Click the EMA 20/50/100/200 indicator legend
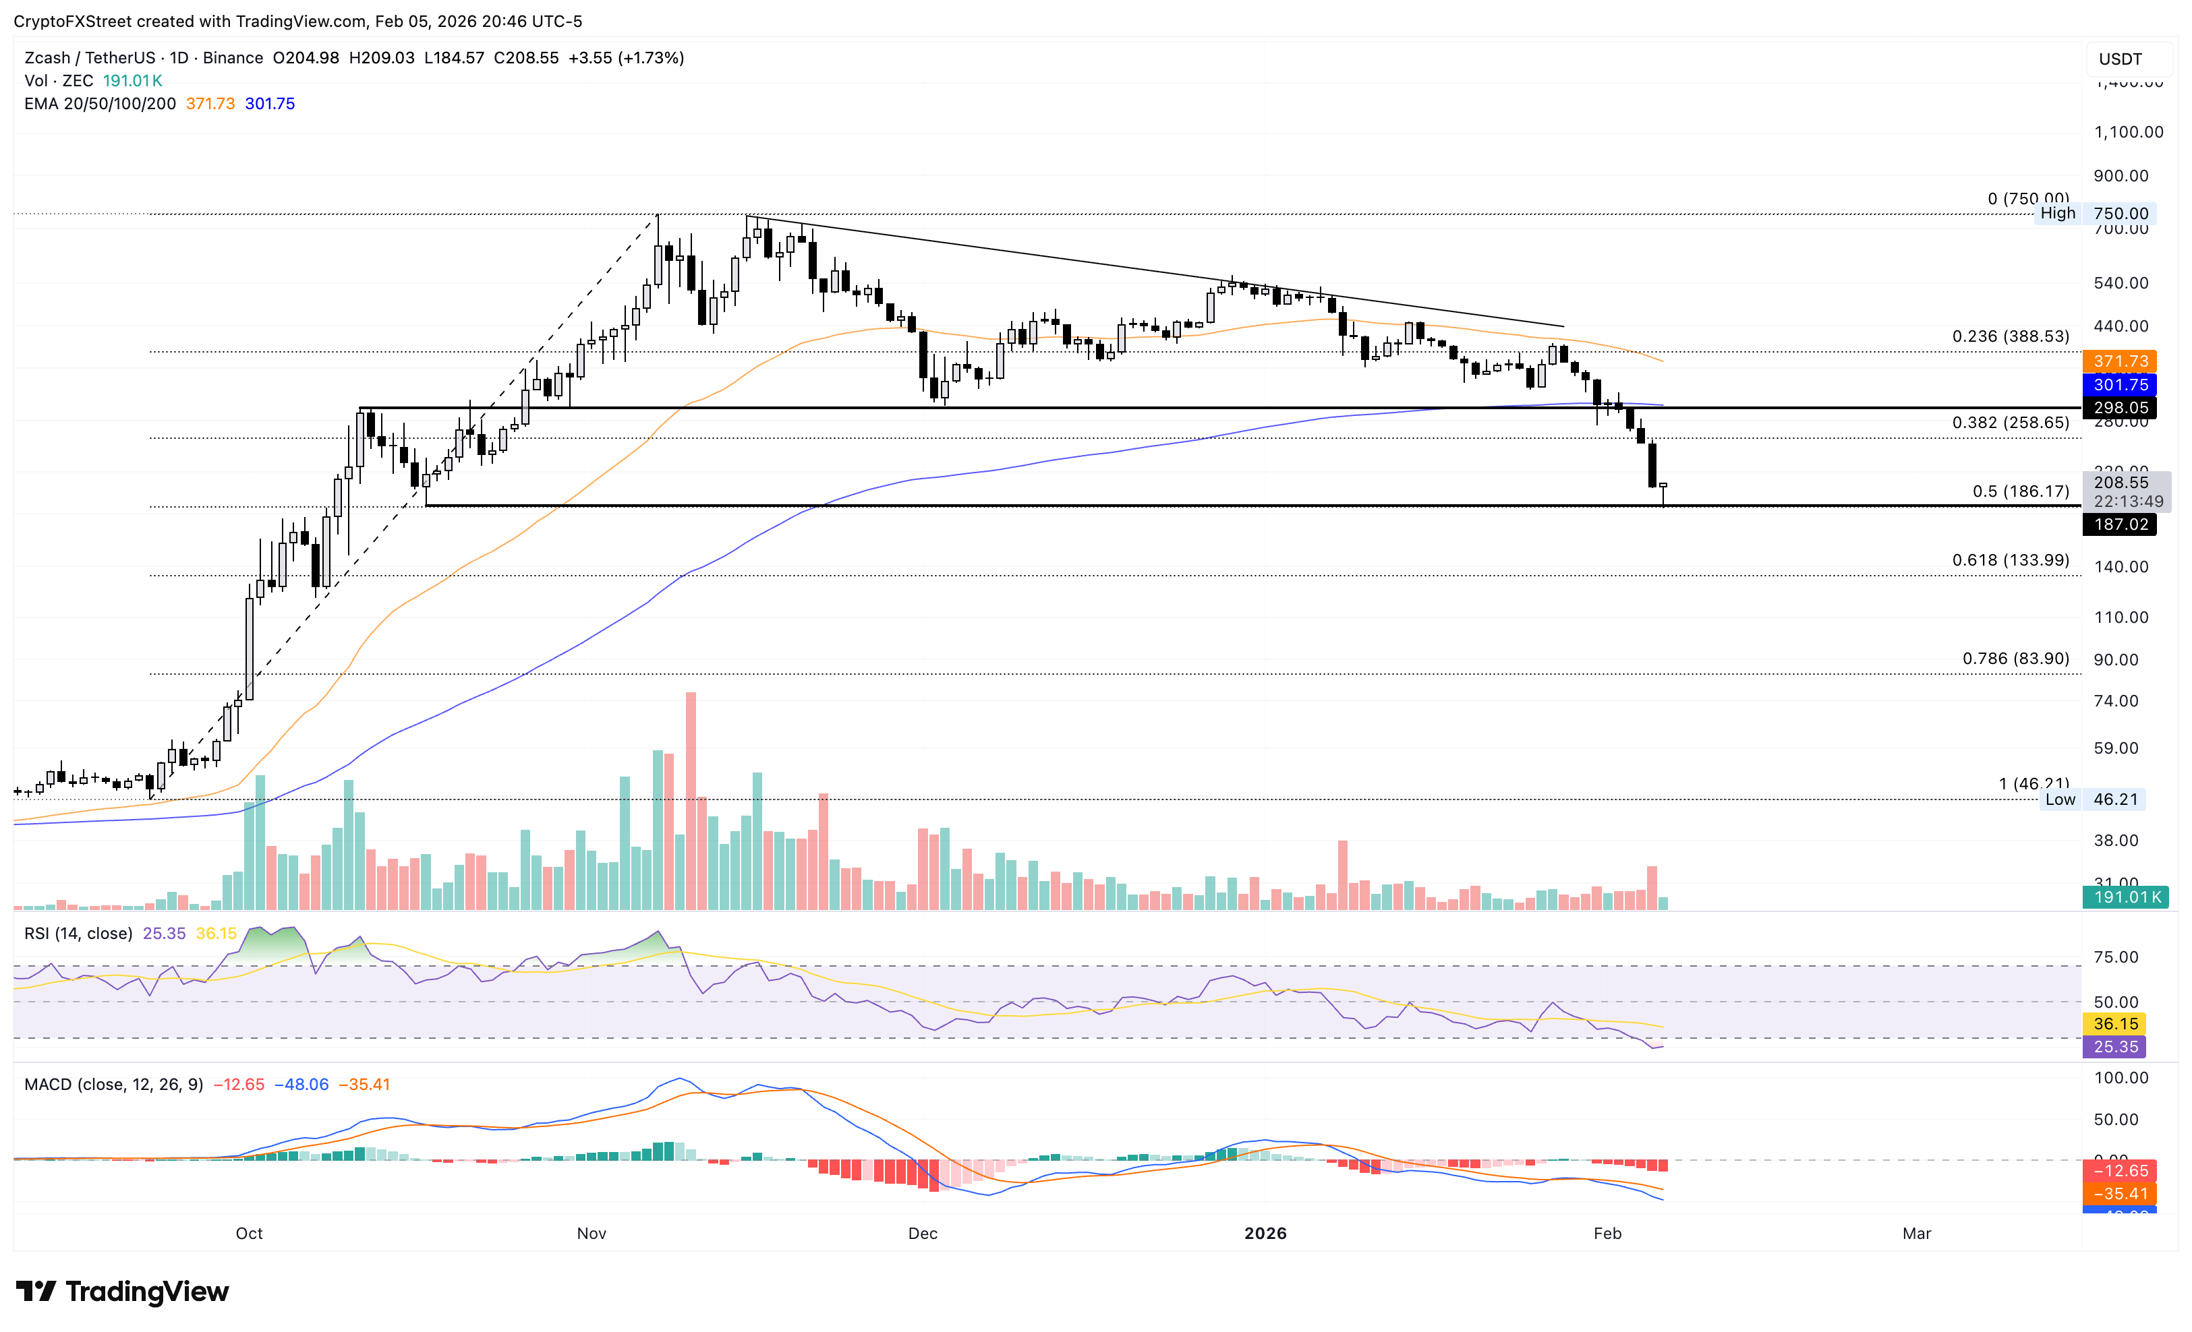 point(100,103)
